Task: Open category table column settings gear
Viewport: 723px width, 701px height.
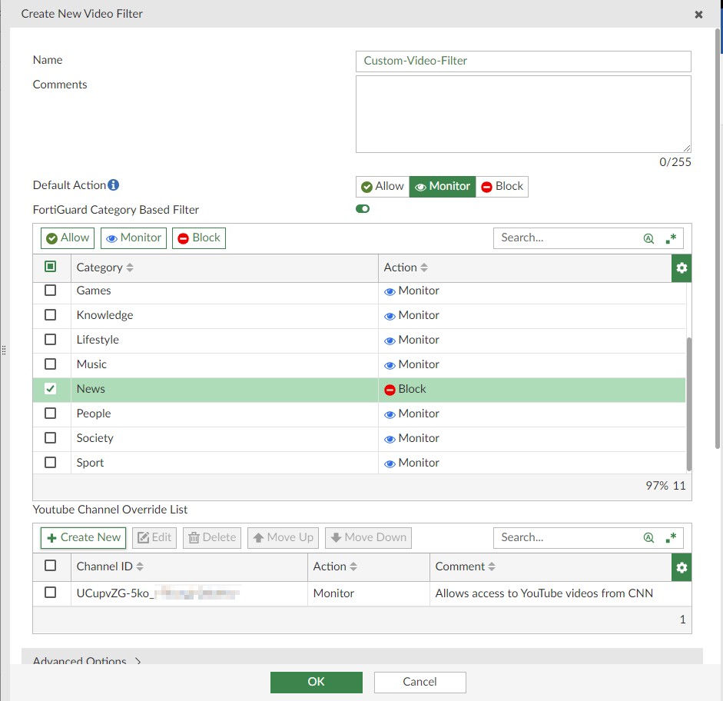Action: click(x=682, y=268)
